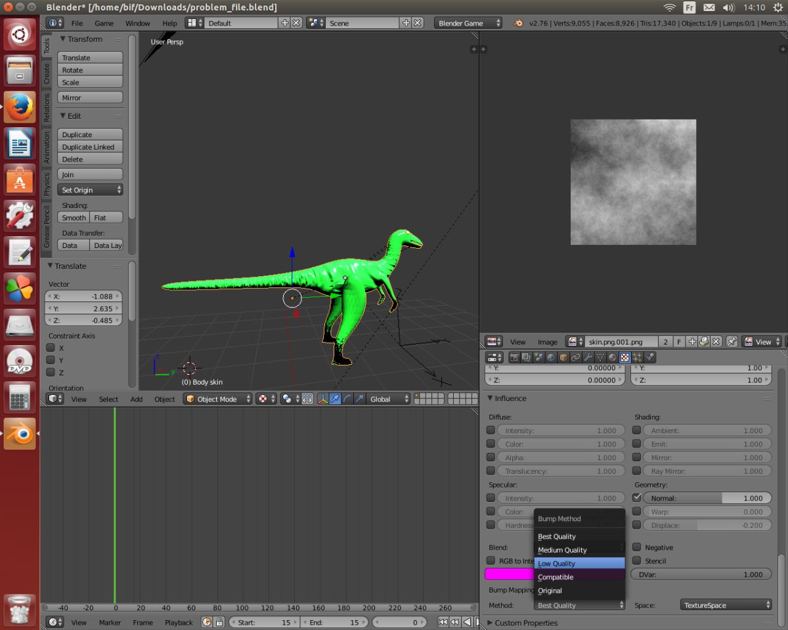This screenshot has width=788, height=630.
Task: Check the Constraint Axis Z box
Action: pyautogui.click(x=51, y=372)
